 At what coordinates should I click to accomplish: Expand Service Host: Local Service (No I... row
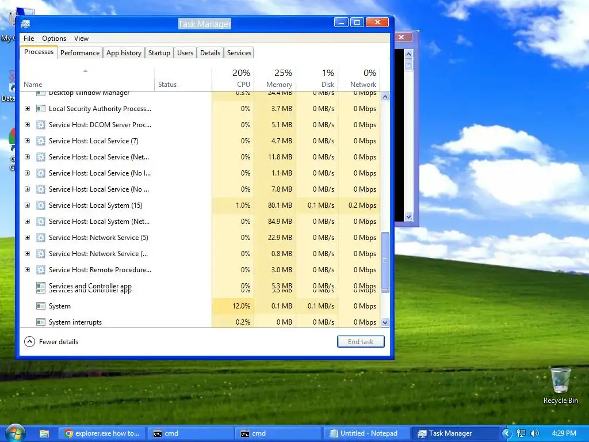click(x=28, y=173)
